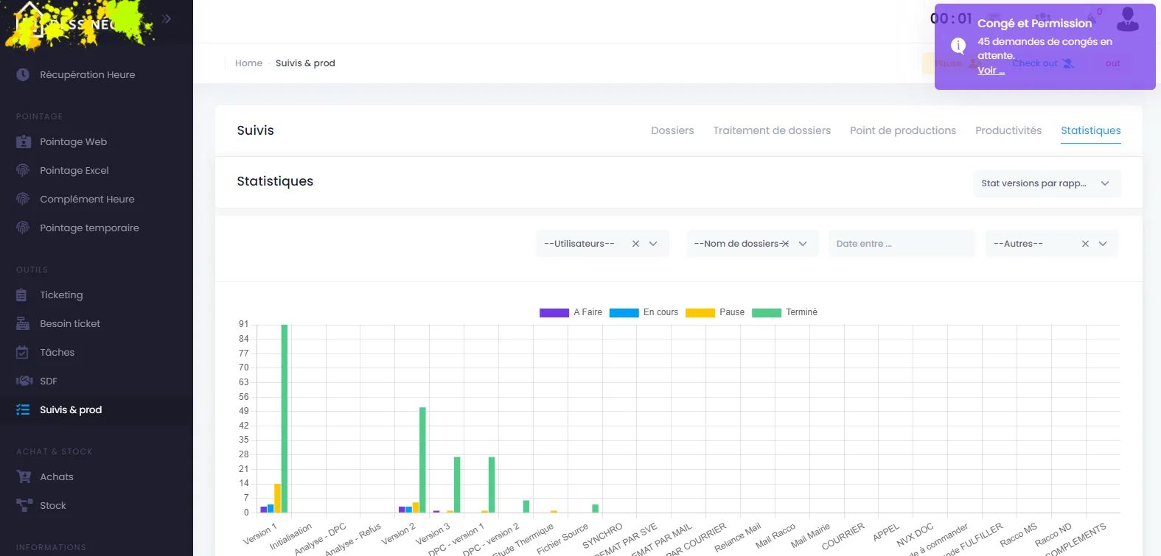Click the Récupération Heure clock icon
Image resolution: width=1161 pixels, height=556 pixels.
(x=23, y=74)
